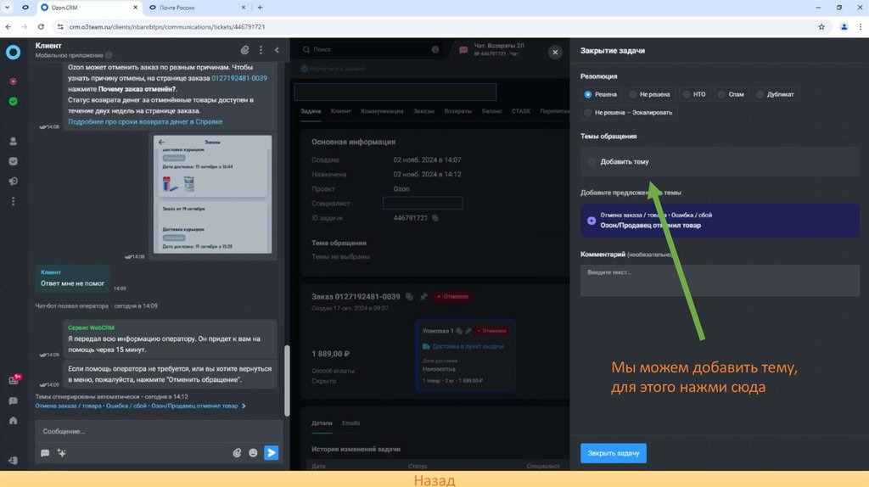Switch to the Коммуникации tab
869x487 pixels.
pyautogui.click(x=382, y=111)
